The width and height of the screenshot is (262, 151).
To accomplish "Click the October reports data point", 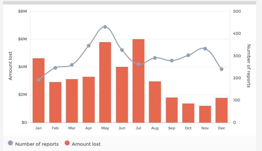I will (x=188, y=55).
